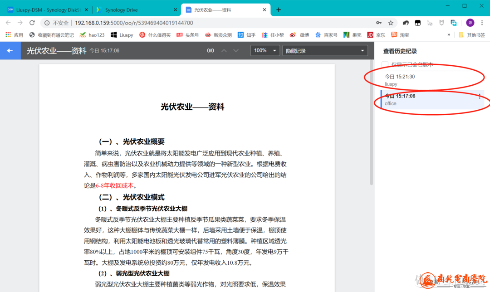Screen dimensions: 490x292
Task: Jump to the previous change arrow
Action: click(x=224, y=51)
